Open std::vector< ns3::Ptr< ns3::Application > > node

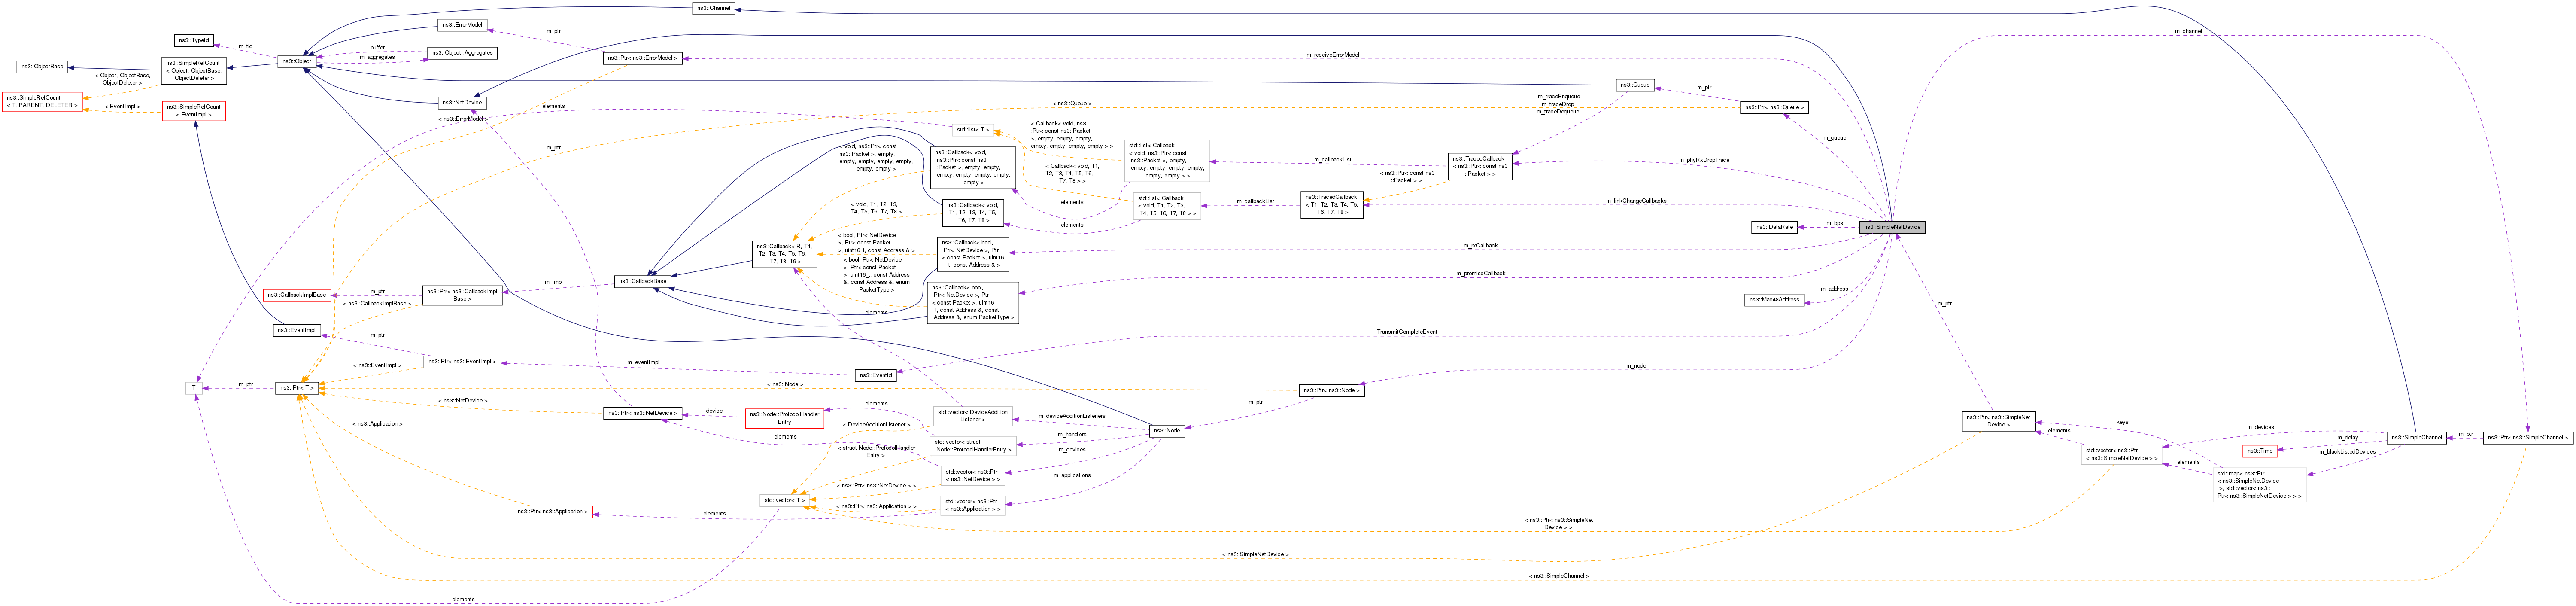click(972, 505)
